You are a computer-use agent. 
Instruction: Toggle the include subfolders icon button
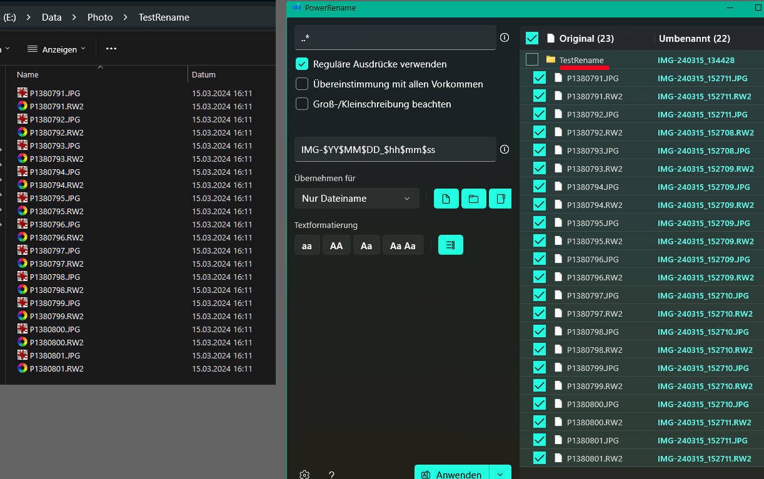pos(500,199)
